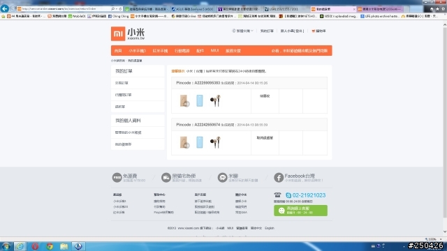This screenshot has height=251, width=447.
Task: Open the LIFE photo archive bookmark
Action: pyautogui.click(x=380, y=16)
